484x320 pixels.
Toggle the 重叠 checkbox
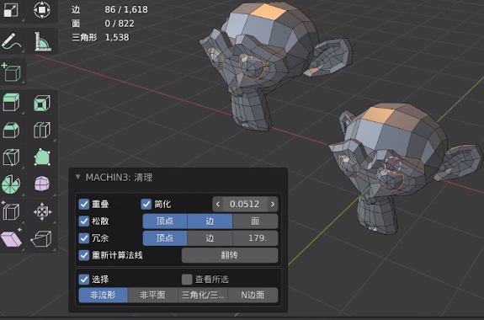click(83, 204)
